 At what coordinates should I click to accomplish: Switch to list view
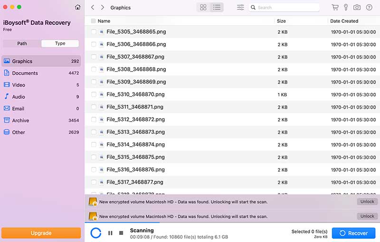pyautogui.click(x=217, y=8)
